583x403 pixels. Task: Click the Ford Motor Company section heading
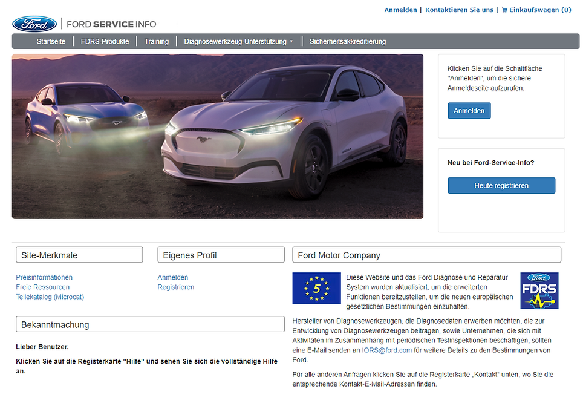tap(426, 255)
